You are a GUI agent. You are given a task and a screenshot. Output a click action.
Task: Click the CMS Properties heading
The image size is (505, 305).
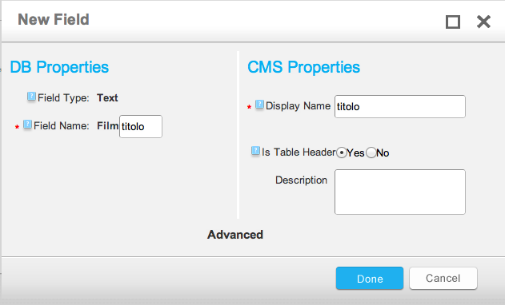click(303, 68)
